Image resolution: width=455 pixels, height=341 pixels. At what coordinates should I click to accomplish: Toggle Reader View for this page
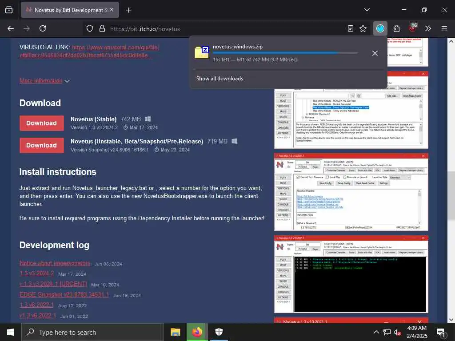(x=351, y=29)
